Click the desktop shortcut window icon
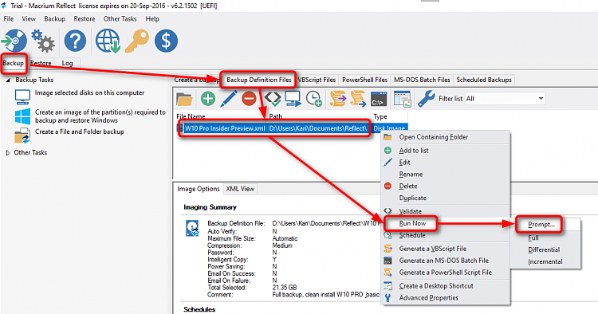This screenshot has width=598, height=314. point(403,99)
